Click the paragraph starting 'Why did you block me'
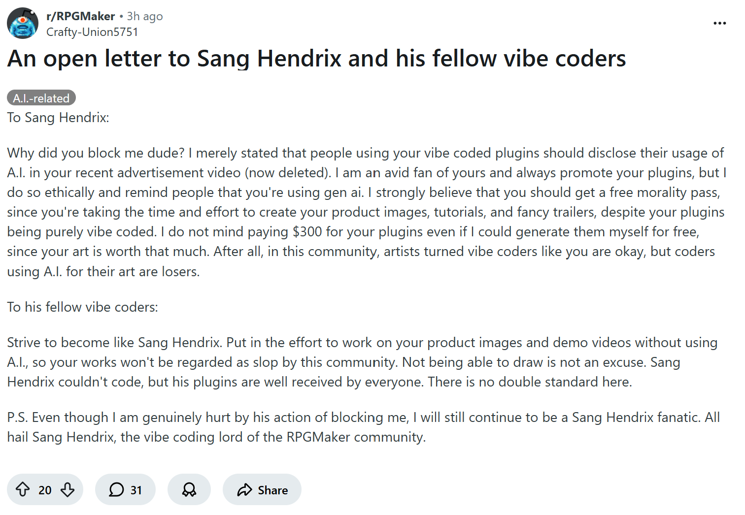Image resolution: width=745 pixels, height=515 pixels. coord(366,212)
